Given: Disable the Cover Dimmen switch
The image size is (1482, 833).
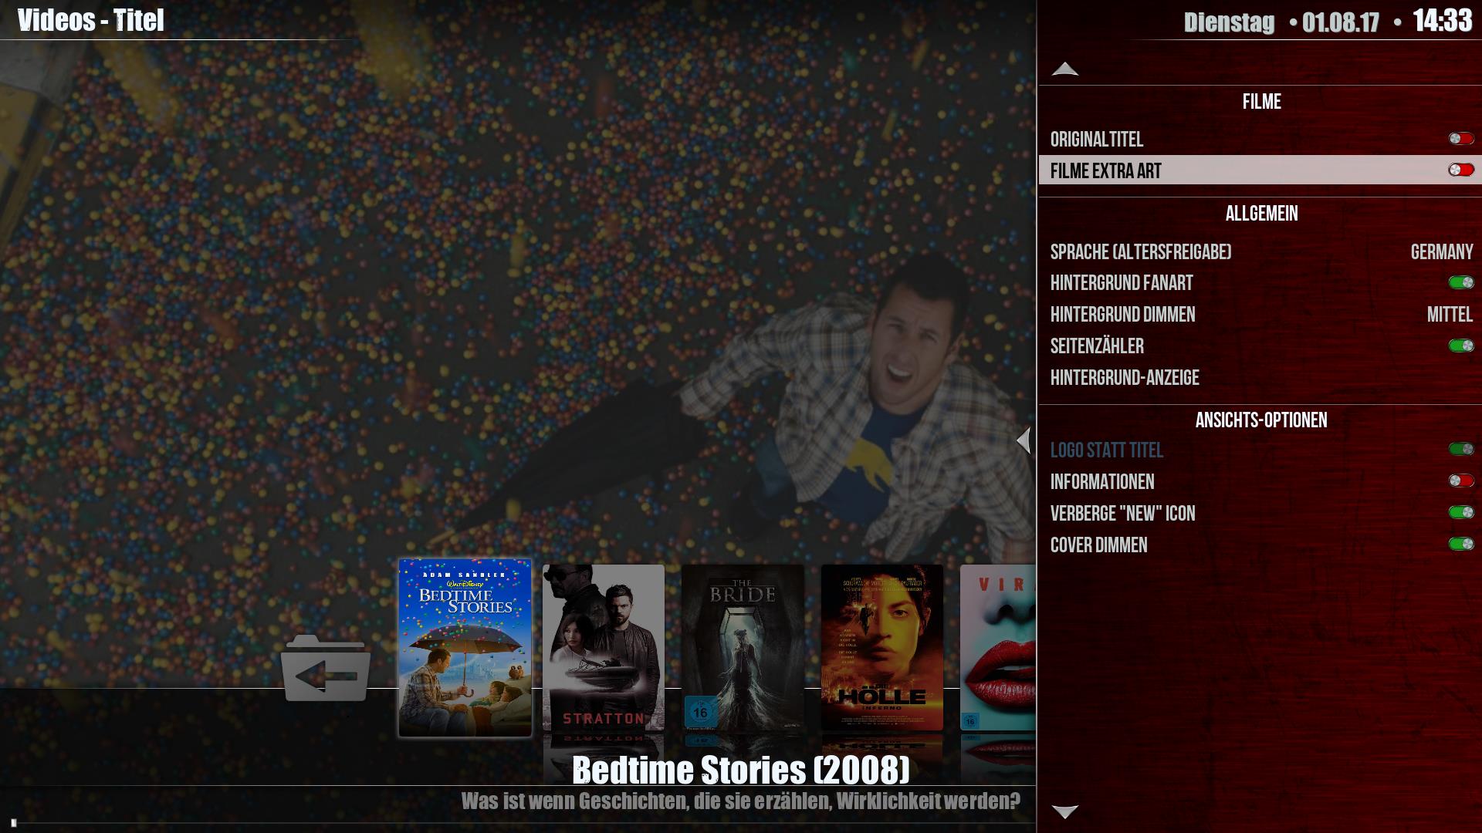Looking at the screenshot, I should pyautogui.click(x=1461, y=544).
